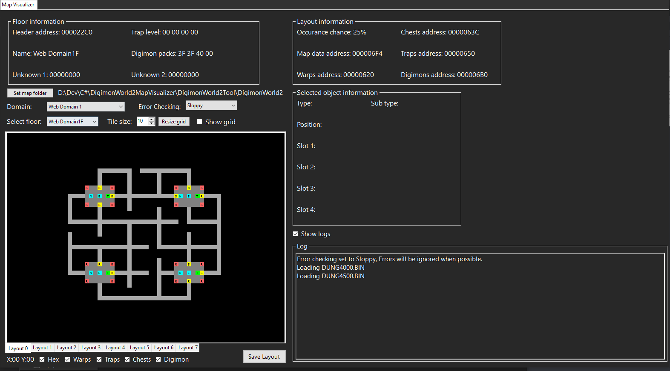This screenshot has height=371, width=670.
Task: Select the Layout 5 tab
Action: click(139, 348)
